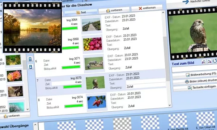The image size is (217, 130).
Task: Click the left image panel scrollbar thumb
Action: click(x=25, y=65)
